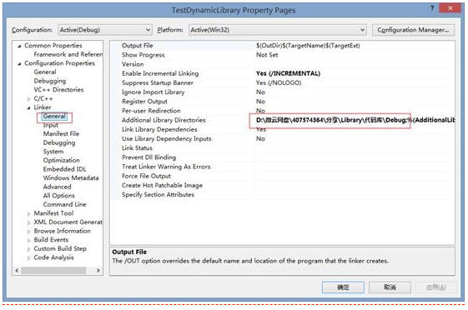The height and width of the screenshot is (310, 468).
Task: Collapse the Linker tree node
Action: [x=28, y=107]
